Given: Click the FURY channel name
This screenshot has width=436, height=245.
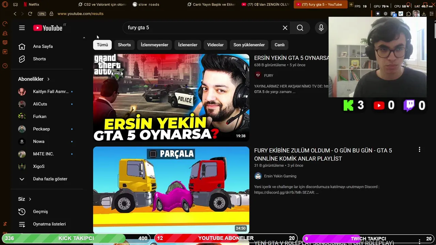Looking at the screenshot, I should click(x=268, y=76).
